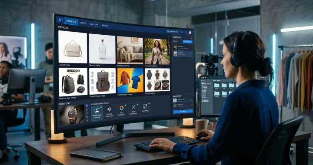Expand the first export preset dropdown
Screen dimensions: 313x165
[x=192, y=99]
